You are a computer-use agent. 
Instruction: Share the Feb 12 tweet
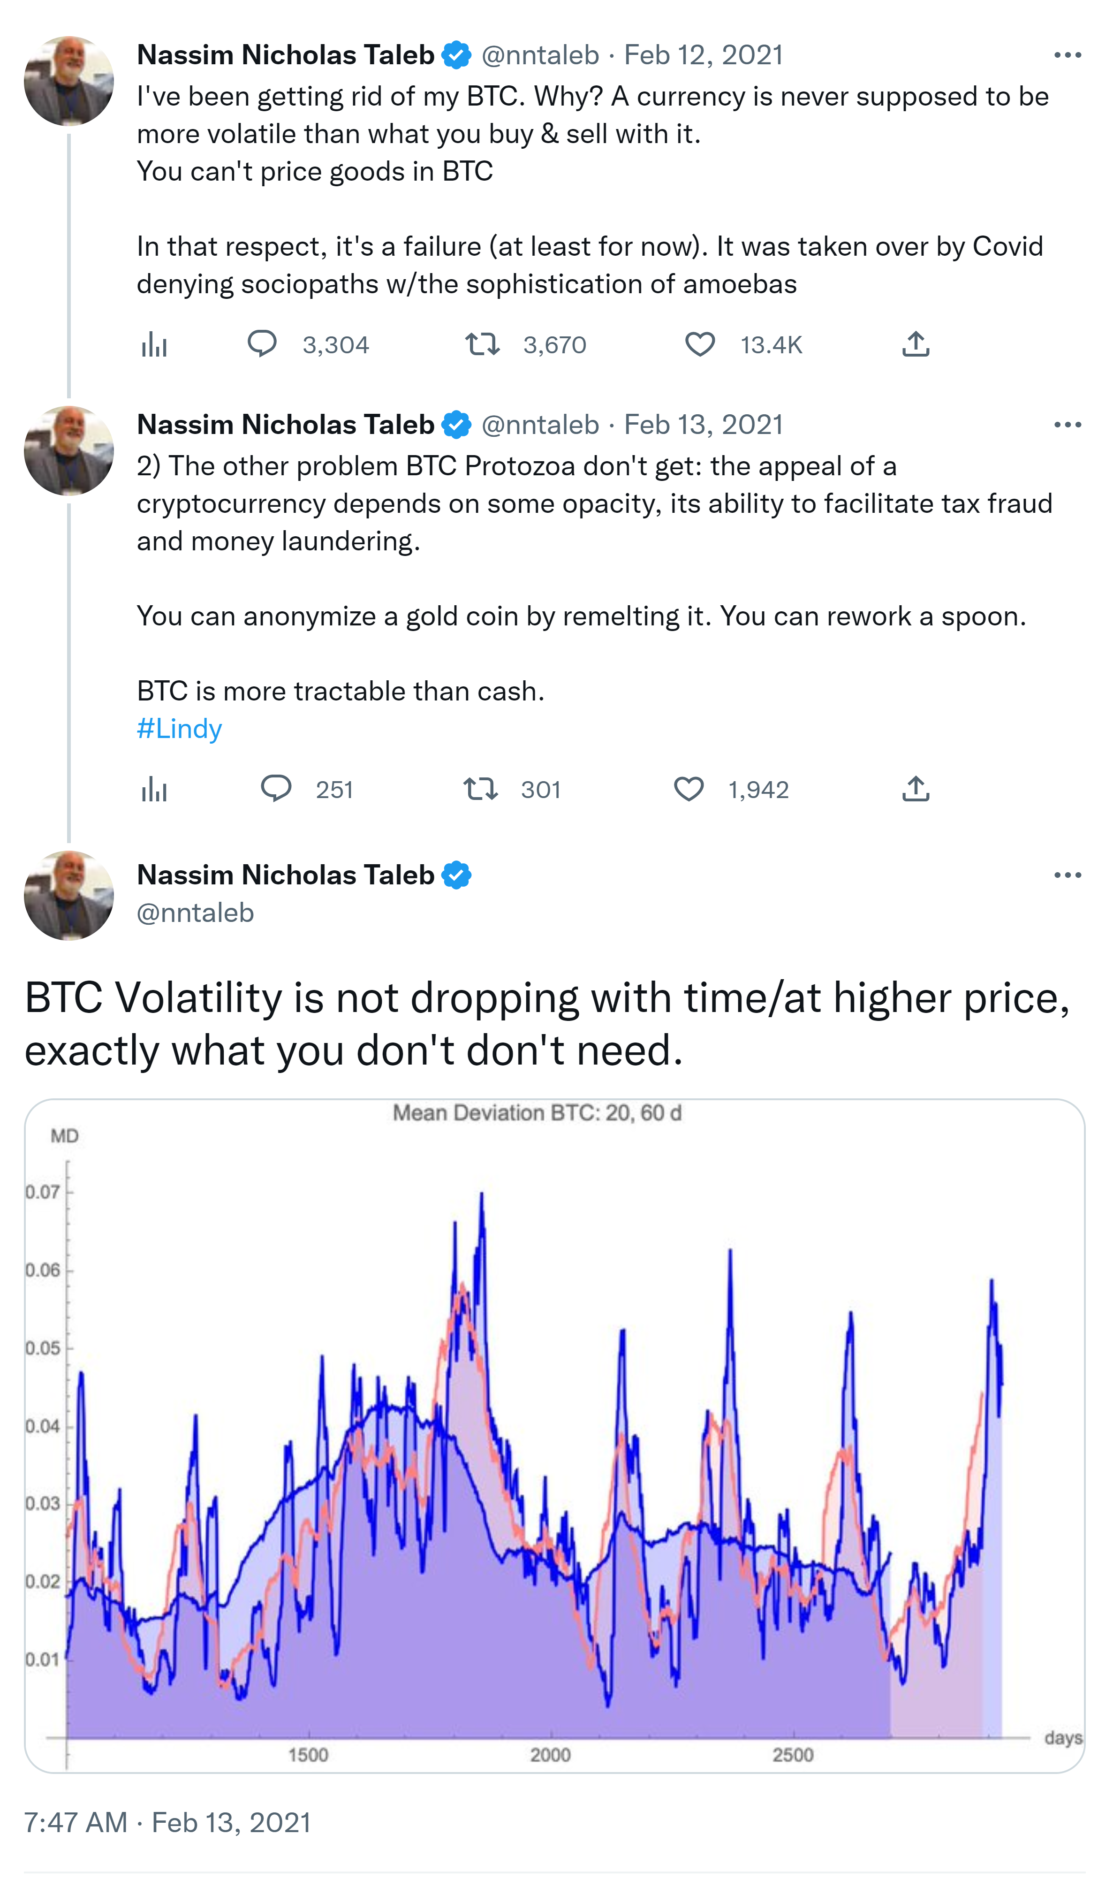[x=916, y=344]
